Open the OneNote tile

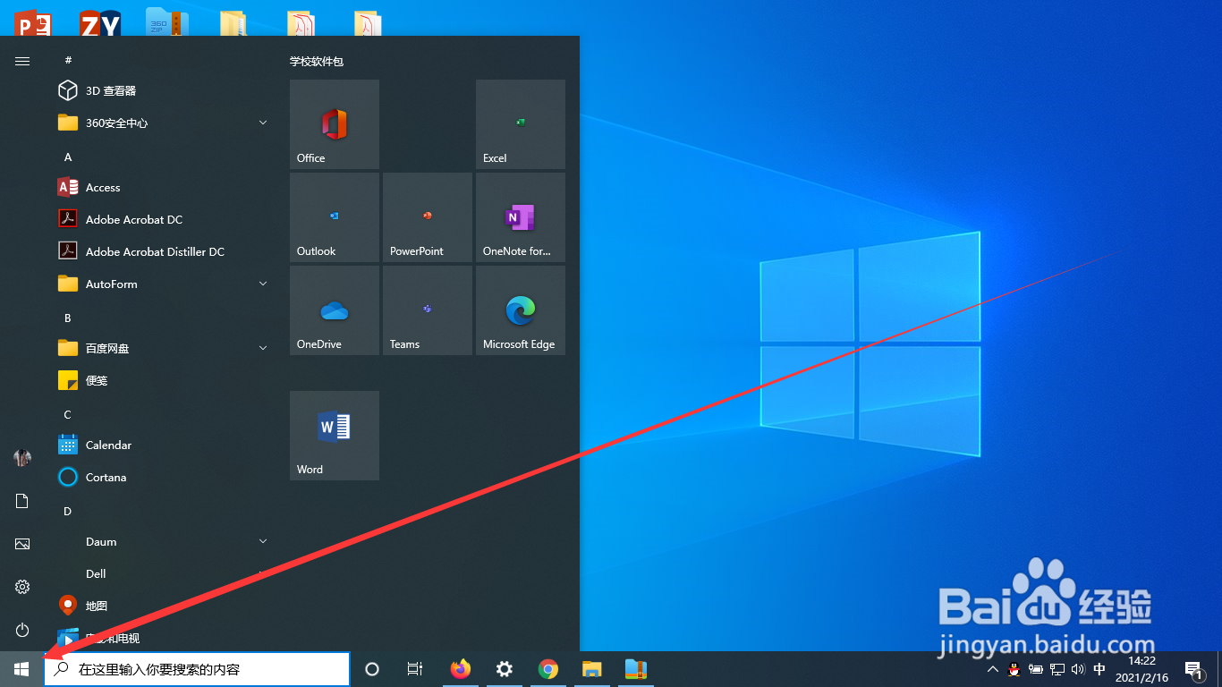pyautogui.click(x=521, y=217)
